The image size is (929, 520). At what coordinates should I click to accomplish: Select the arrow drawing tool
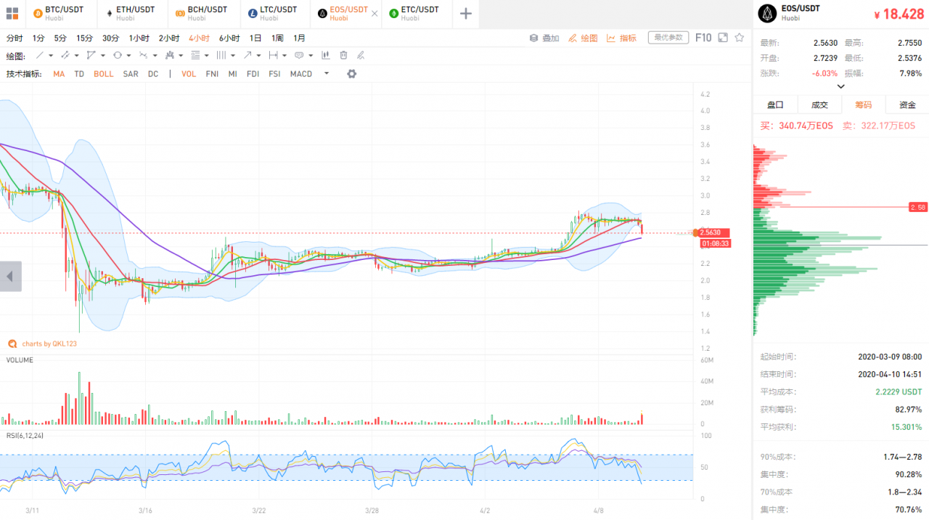click(247, 55)
